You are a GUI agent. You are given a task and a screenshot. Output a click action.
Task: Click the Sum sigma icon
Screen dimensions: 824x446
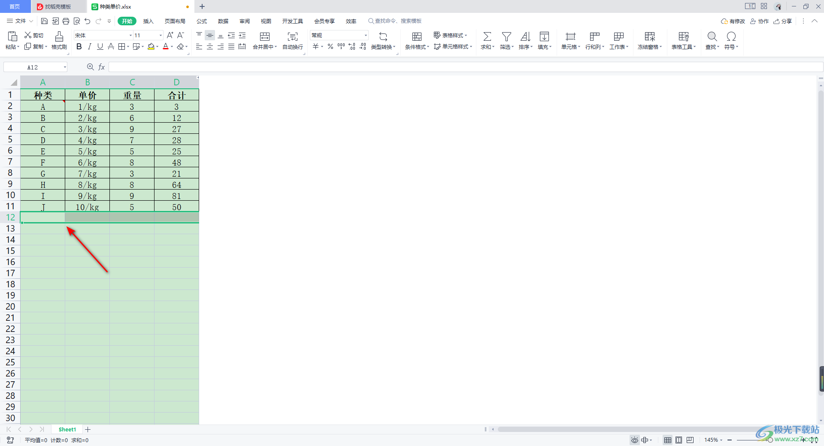click(x=487, y=36)
